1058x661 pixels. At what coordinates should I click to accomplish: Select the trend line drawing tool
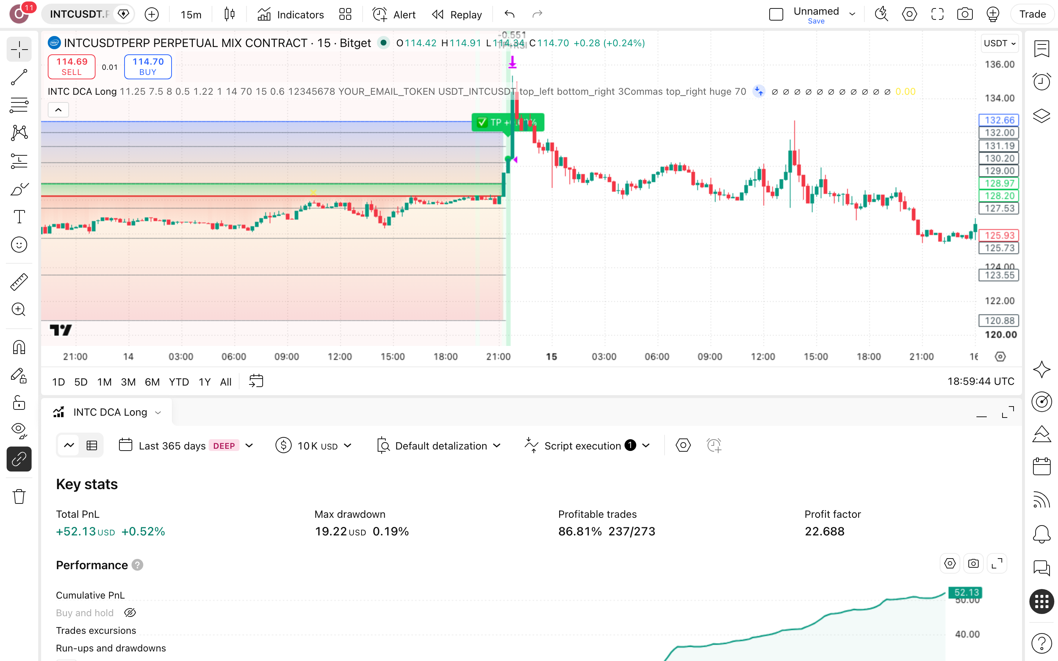[19, 77]
